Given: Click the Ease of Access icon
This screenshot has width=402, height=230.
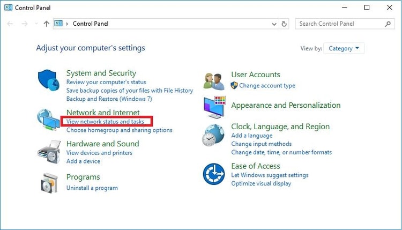Looking at the screenshot, I should pos(214,174).
